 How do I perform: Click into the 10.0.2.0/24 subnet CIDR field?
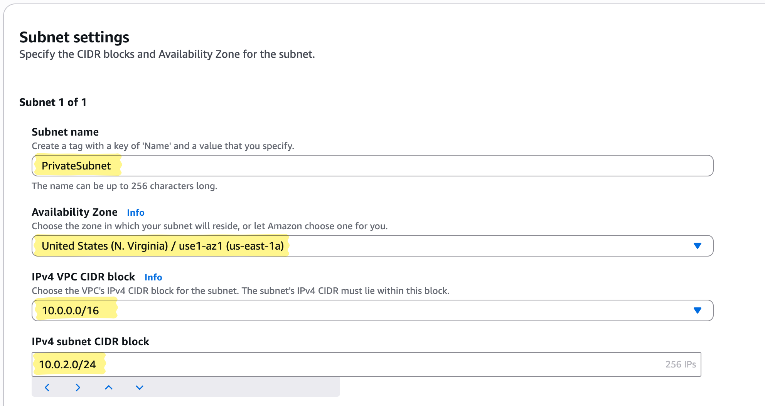click(x=347, y=364)
